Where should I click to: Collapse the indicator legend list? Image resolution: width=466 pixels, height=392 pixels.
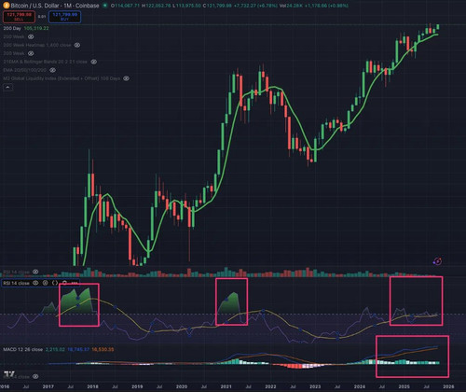pos(7,88)
